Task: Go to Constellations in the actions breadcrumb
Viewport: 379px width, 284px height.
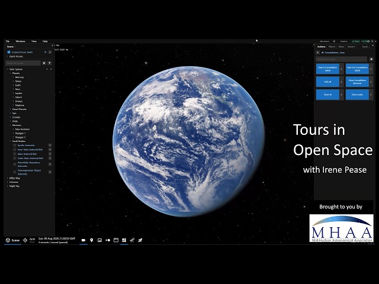Action: coord(332,53)
